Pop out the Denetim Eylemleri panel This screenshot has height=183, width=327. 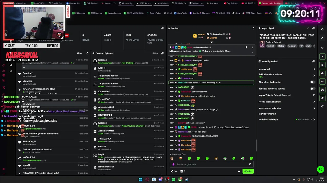[x=162, y=53]
